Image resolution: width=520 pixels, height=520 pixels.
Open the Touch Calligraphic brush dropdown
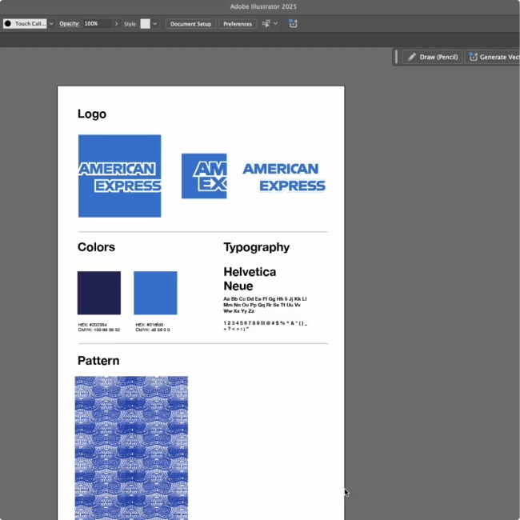tap(51, 24)
